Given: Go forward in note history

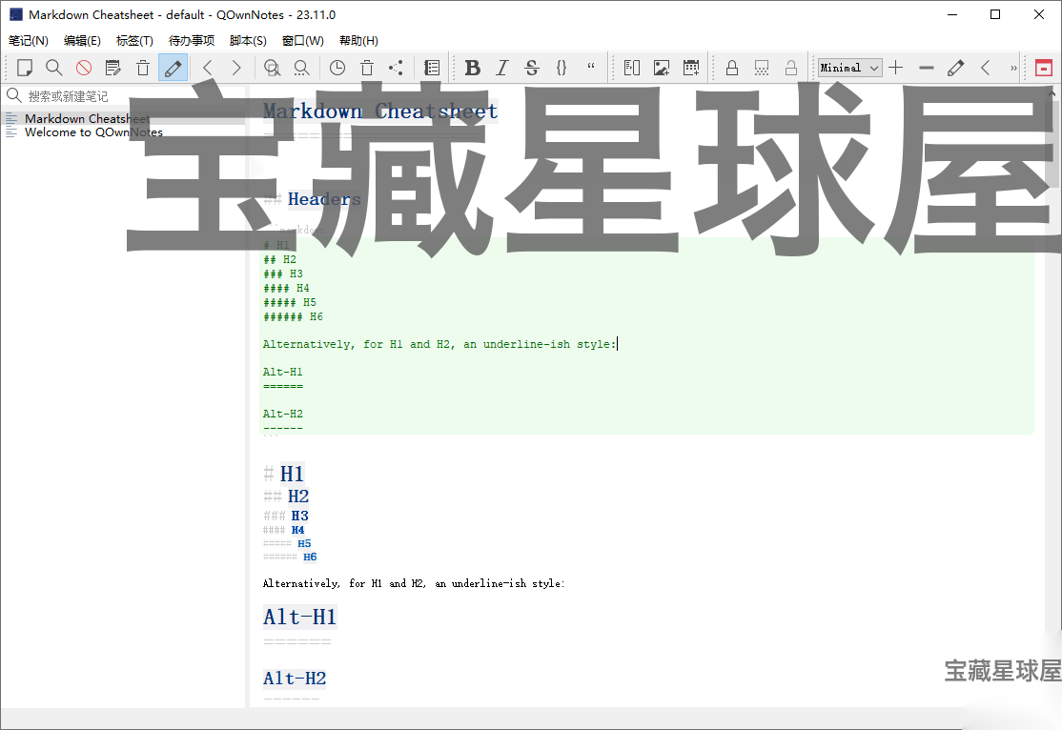Looking at the screenshot, I should pos(236,68).
